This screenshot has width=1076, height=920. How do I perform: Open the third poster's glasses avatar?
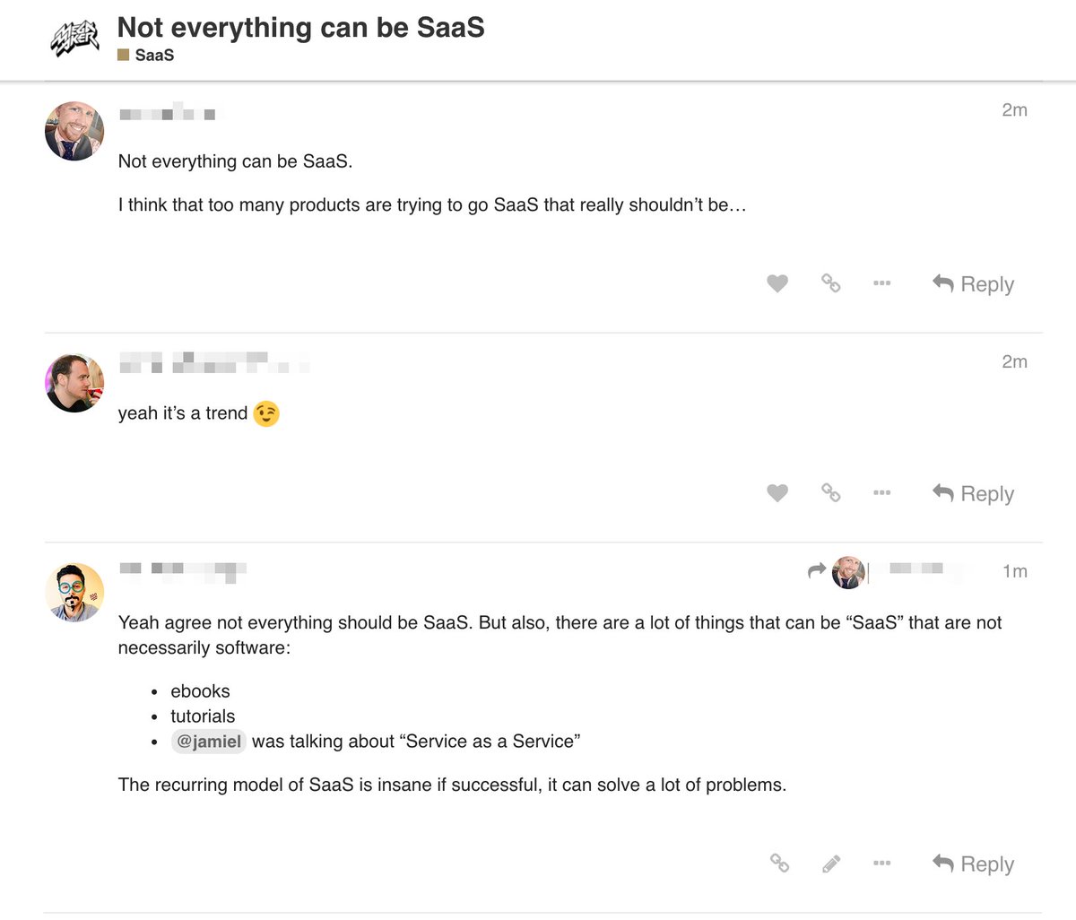(x=74, y=593)
